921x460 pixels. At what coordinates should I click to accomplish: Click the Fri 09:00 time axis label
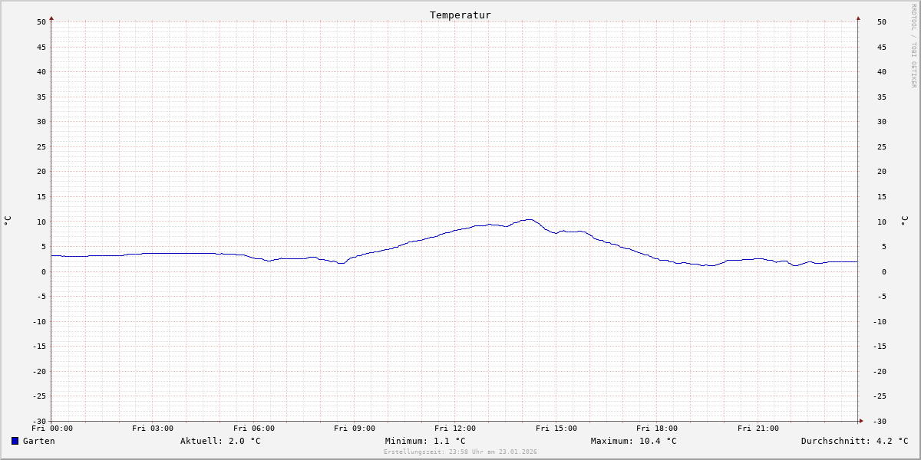[x=355, y=429]
